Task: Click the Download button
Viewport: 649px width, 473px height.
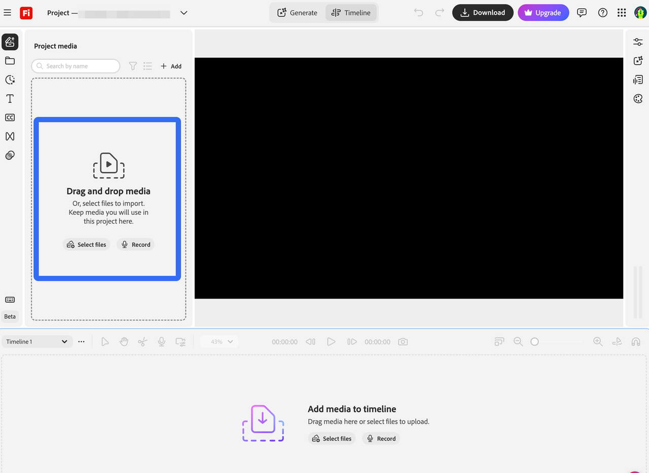Action: 483,13
